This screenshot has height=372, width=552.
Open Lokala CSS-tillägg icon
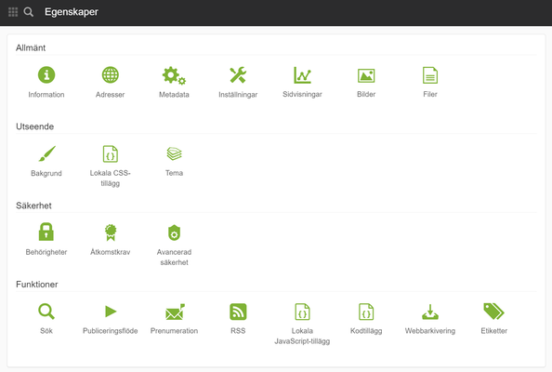111,154
